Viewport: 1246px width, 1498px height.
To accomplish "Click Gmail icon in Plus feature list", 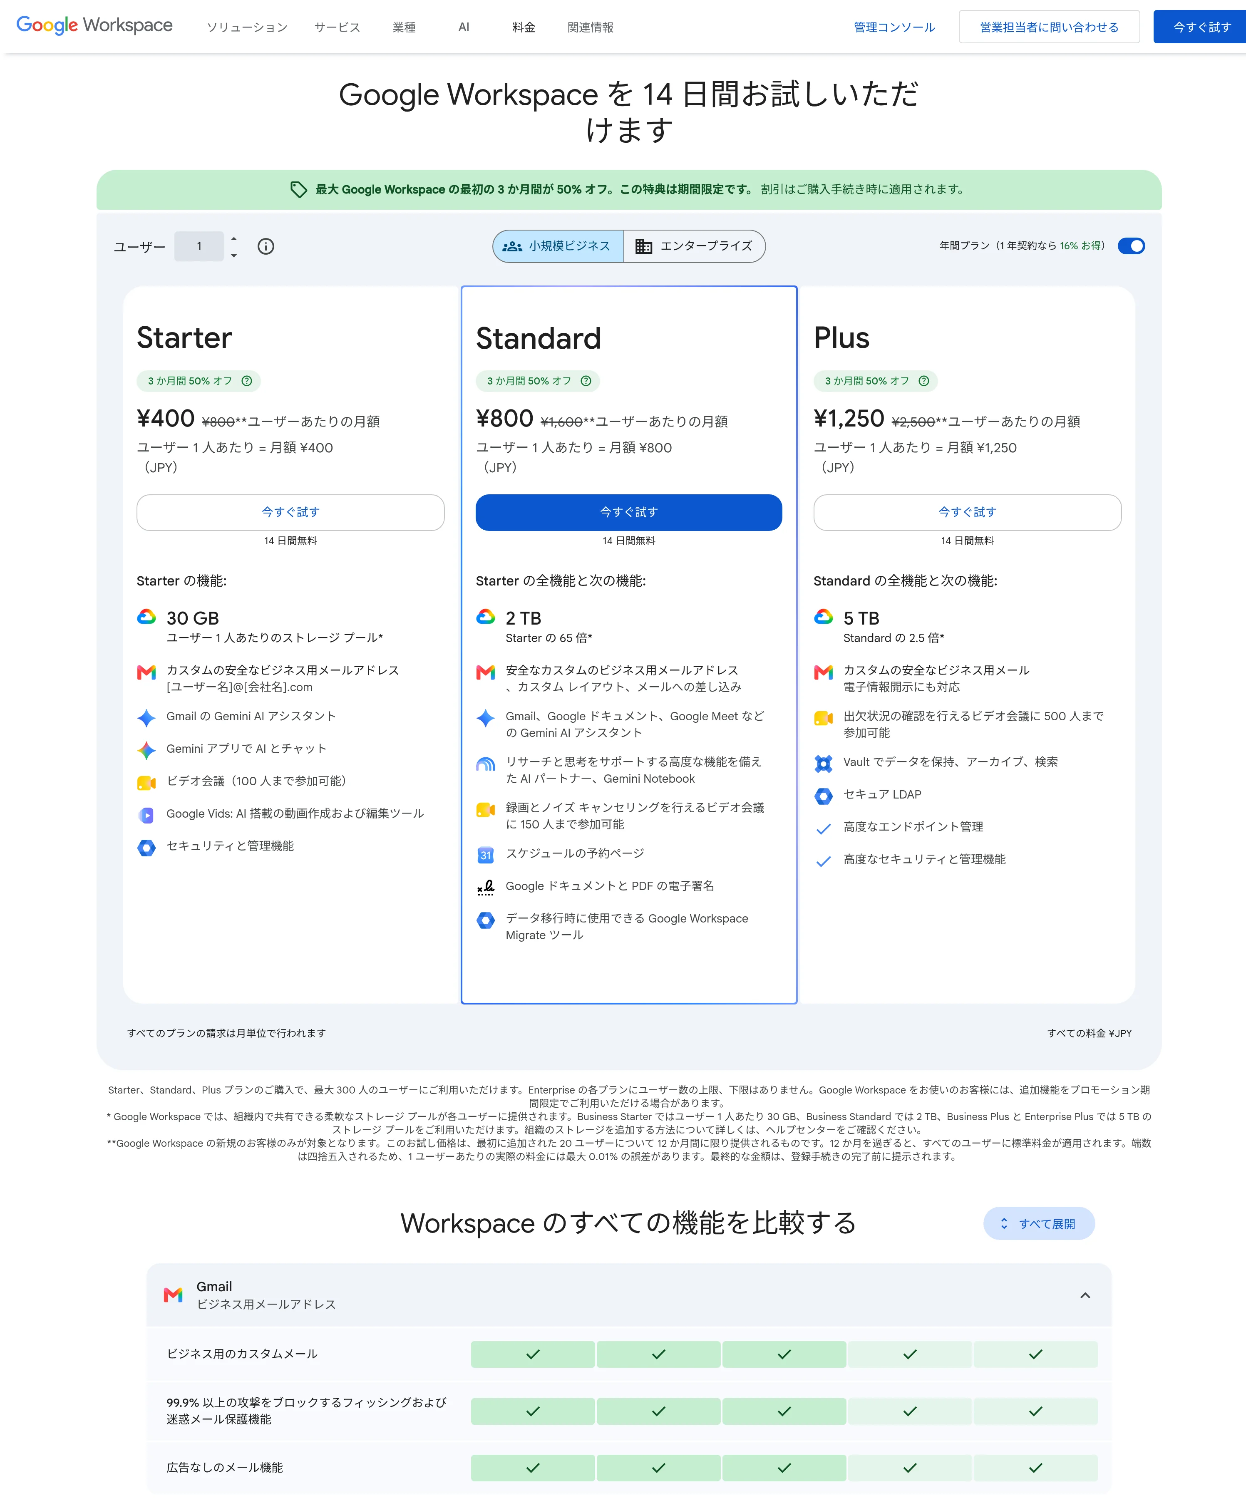I will coord(824,672).
